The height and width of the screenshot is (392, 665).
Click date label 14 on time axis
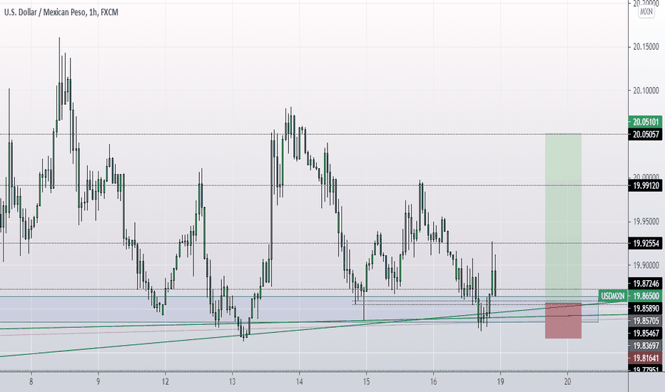(x=299, y=382)
